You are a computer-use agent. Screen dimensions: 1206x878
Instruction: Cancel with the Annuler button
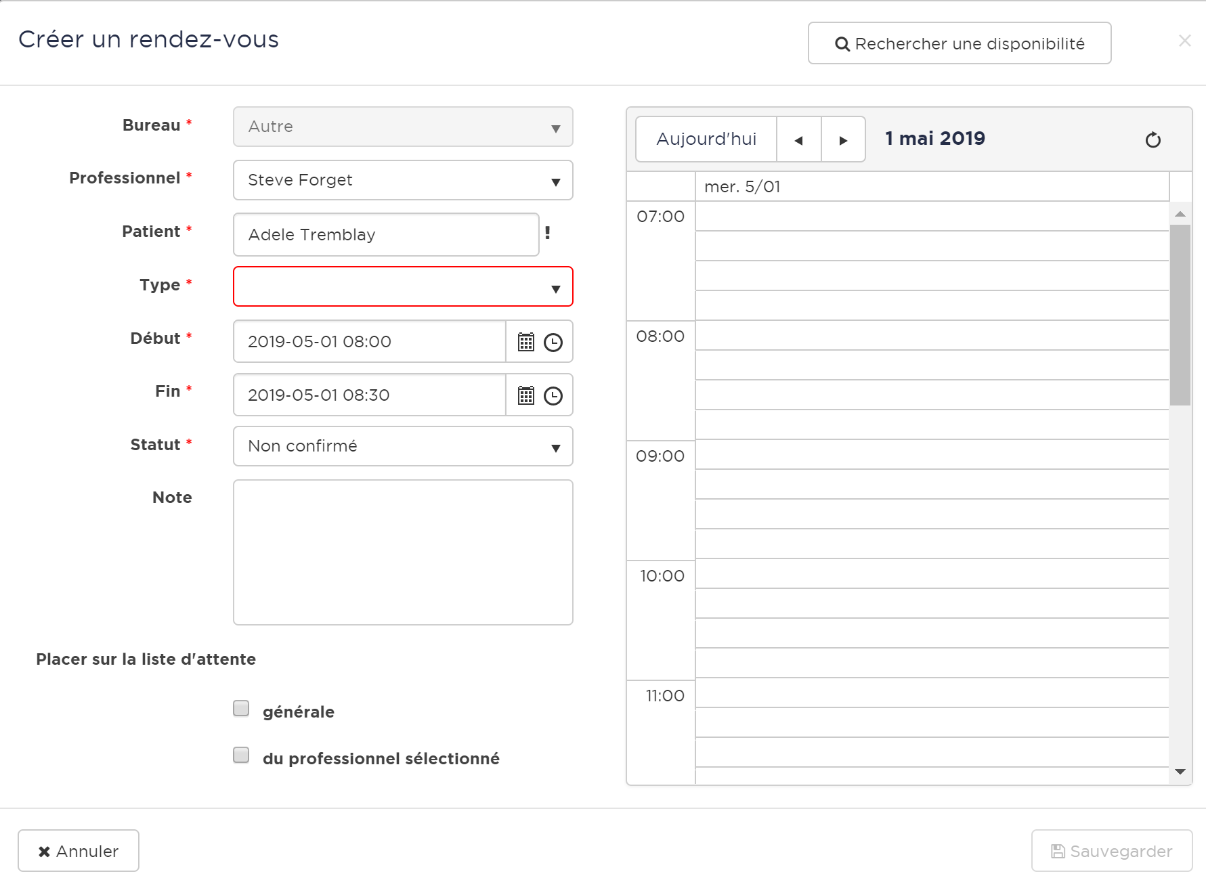(x=79, y=851)
